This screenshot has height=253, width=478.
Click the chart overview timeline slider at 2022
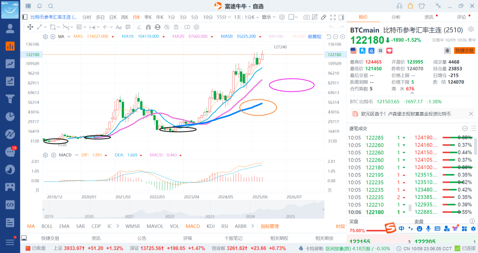(x=170, y=216)
